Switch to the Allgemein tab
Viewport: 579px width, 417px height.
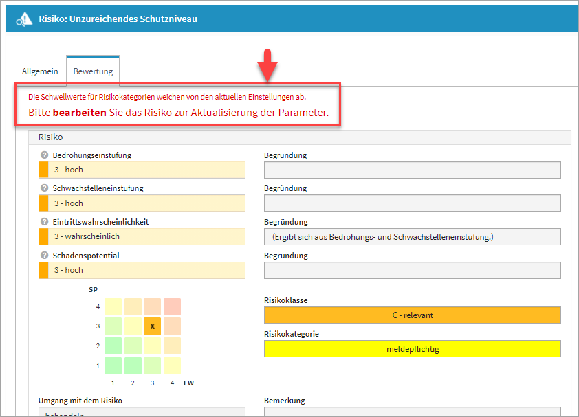pyautogui.click(x=40, y=72)
